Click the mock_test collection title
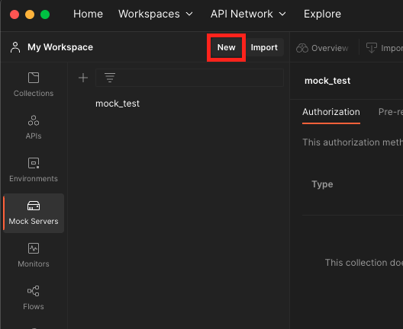Image resolution: width=403 pixels, height=329 pixels. tap(327, 81)
